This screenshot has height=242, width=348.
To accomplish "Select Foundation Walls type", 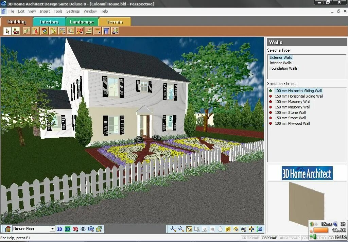I will (283, 68).
